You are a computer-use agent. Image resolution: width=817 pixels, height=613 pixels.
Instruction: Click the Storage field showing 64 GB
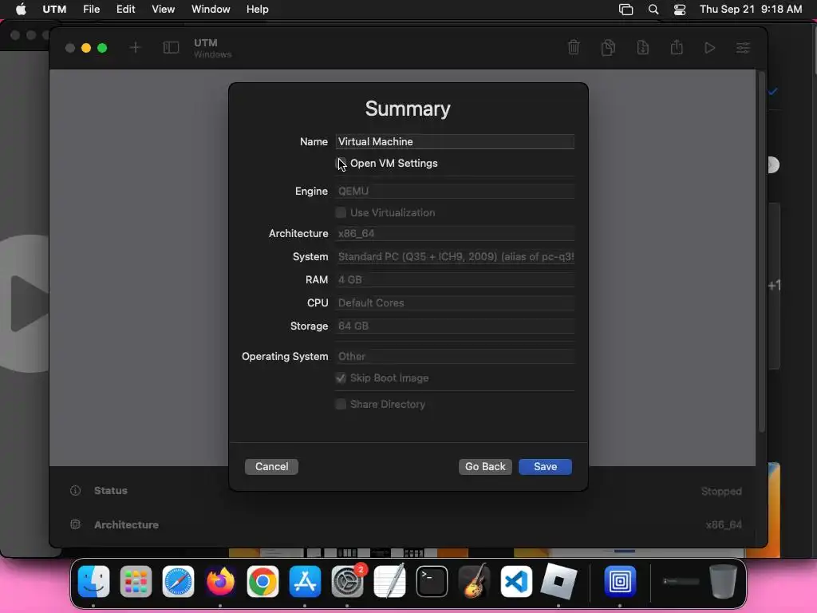(x=455, y=326)
